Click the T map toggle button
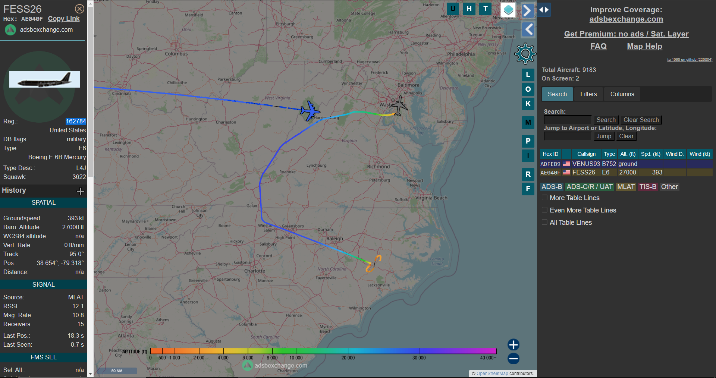Viewport: 716px width, 378px height. click(x=485, y=9)
